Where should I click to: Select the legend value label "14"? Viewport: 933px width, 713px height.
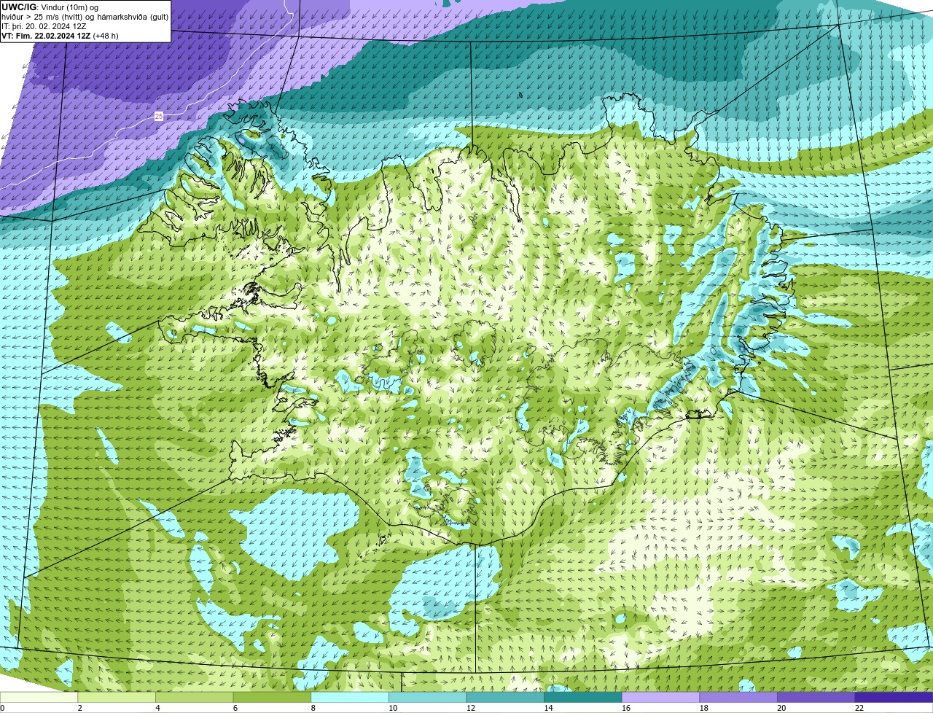tap(548, 708)
